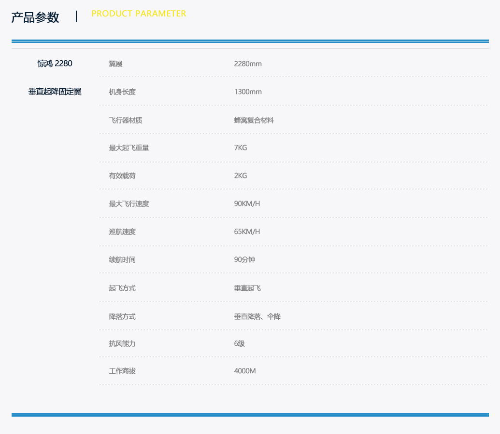Image resolution: width=500 pixels, height=434 pixels.
Task: Click the 垂直起降固定翼 product type text
Action: point(55,92)
